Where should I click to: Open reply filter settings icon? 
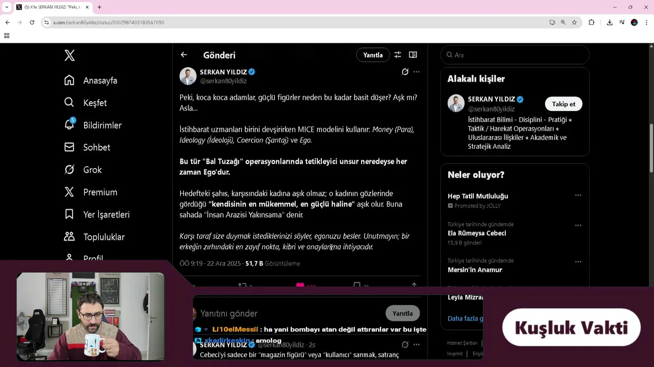(x=398, y=55)
